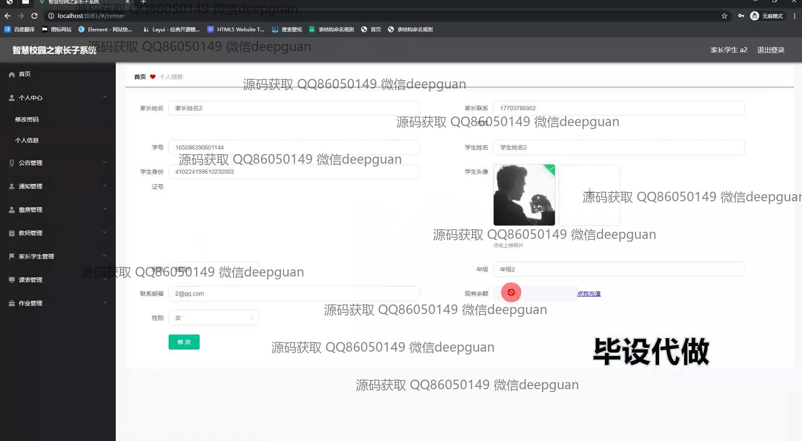The width and height of the screenshot is (802, 441).
Task: Expand the 通知管理 menu chevron
Action: (105, 186)
